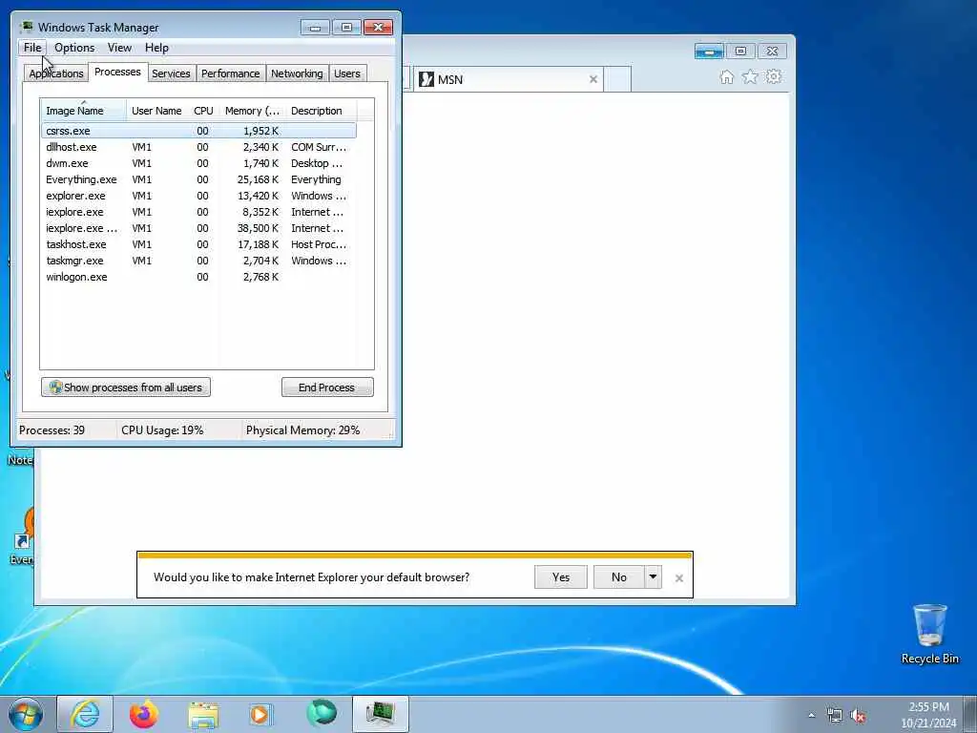Click the Internet Explorer taskbar icon
The height and width of the screenshot is (733, 977).
coord(85,714)
